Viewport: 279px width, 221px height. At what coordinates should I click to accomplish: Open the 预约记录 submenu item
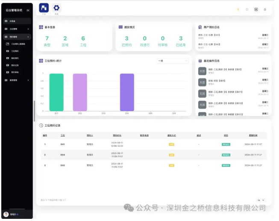(15, 65)
